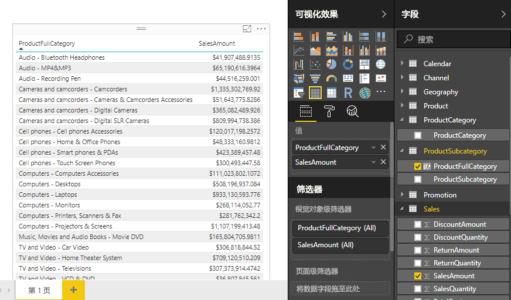Screen dimensions: 511x300
Task: Choose the scatter chart visual
Action: [315, 64]
